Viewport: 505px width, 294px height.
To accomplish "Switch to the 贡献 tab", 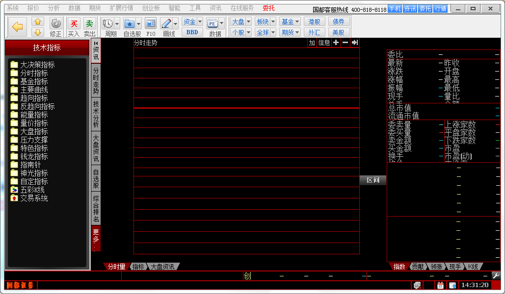I will [x=418, y=267].
